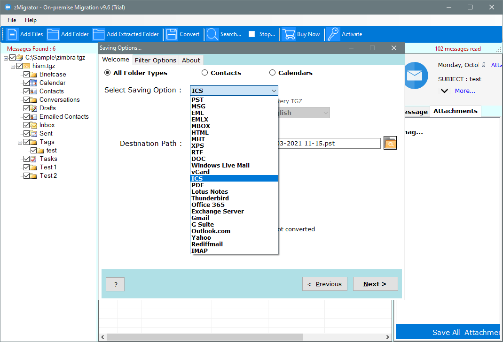
Task: Click the More... link
Action: 465,91
